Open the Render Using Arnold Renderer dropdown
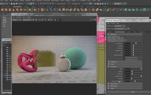The image size is (151, 95). coord(122,29)
